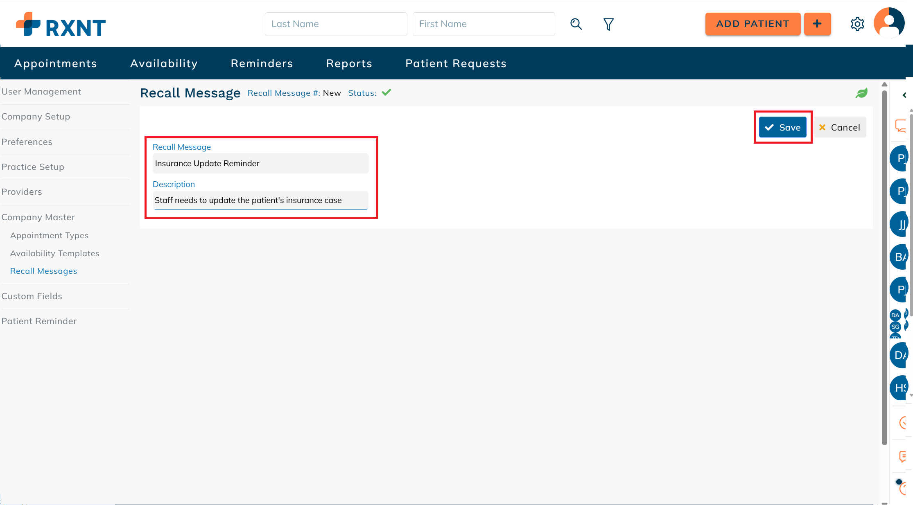The image size is (913, 505).
Task: Click the green leaf icon
Action: [x=861, y=93]
